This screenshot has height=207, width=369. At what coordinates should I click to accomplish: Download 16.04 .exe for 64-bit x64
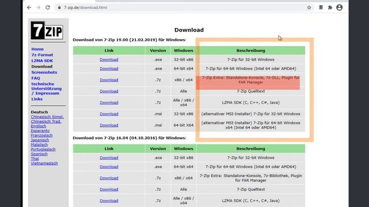click(109, 167)
